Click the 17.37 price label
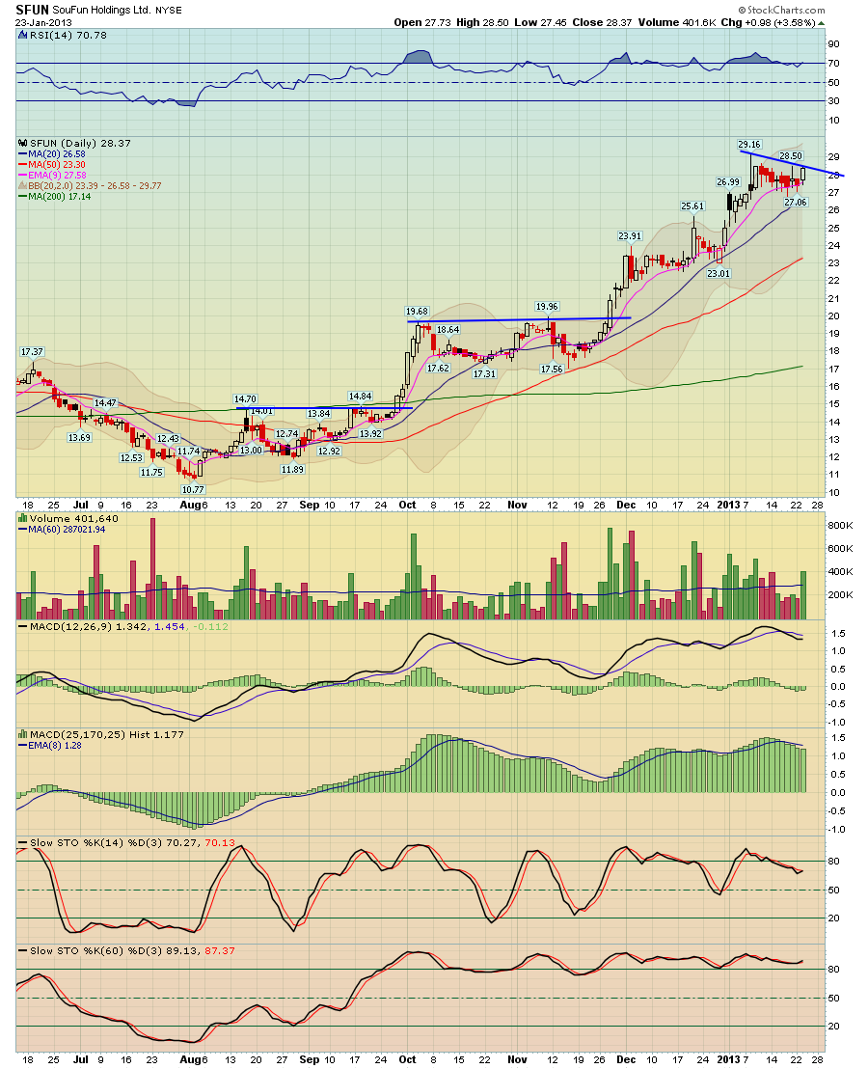 click(x=32, y=352)
